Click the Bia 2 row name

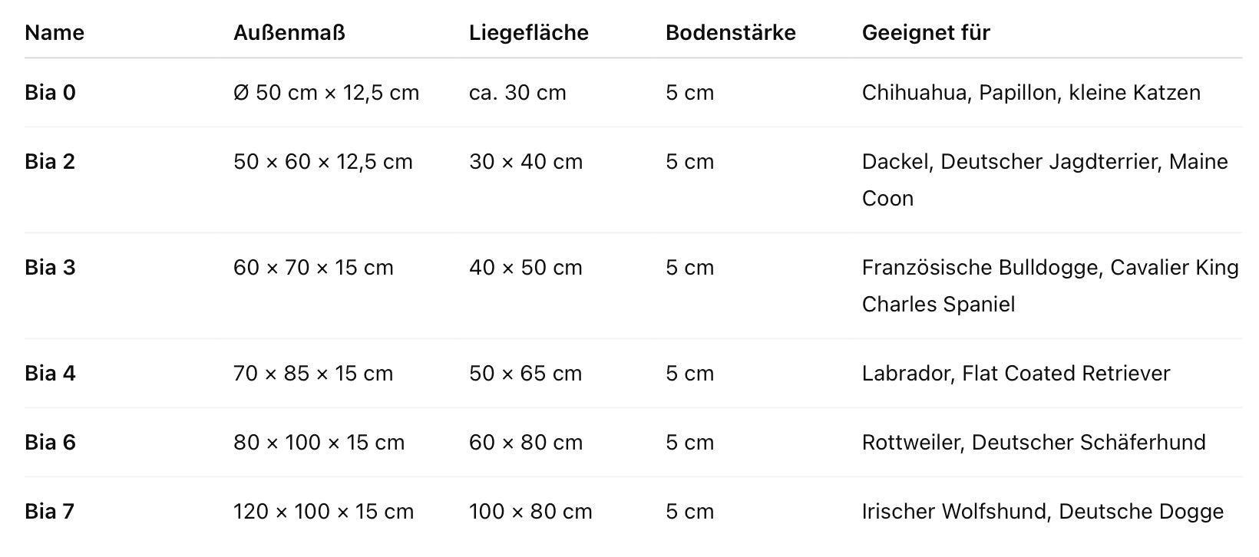pyautogui.click(x=50, y=162)
